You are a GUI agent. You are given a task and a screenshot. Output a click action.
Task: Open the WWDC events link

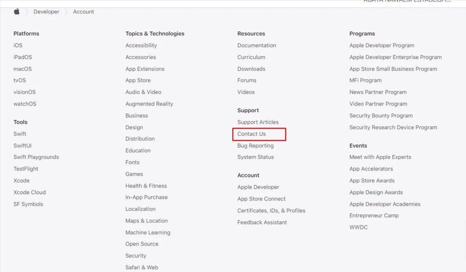pos(359,227)
